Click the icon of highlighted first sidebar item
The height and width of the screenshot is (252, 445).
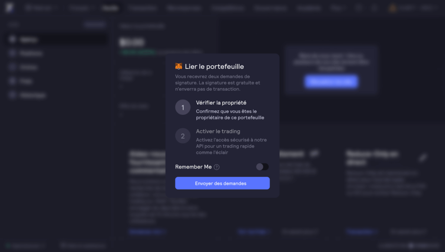[12, 39]
